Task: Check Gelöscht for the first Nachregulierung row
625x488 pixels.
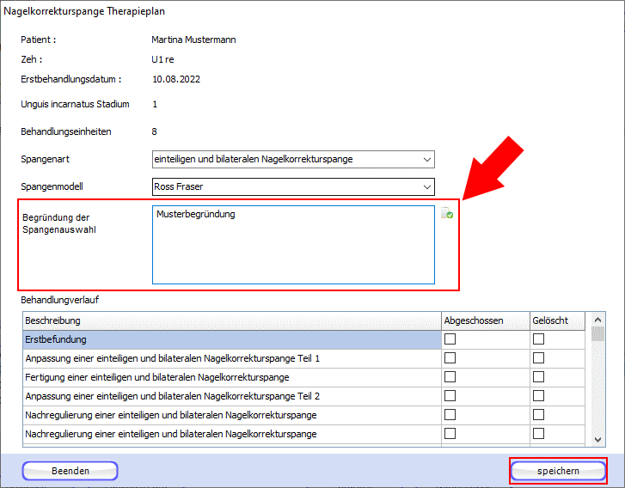Action: [539, 415]
